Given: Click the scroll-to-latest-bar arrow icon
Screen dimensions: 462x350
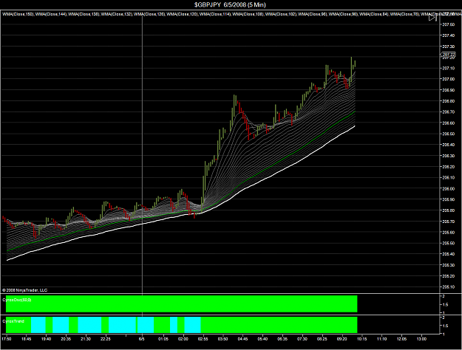Looking at the screenshot, I should point(432,18).
